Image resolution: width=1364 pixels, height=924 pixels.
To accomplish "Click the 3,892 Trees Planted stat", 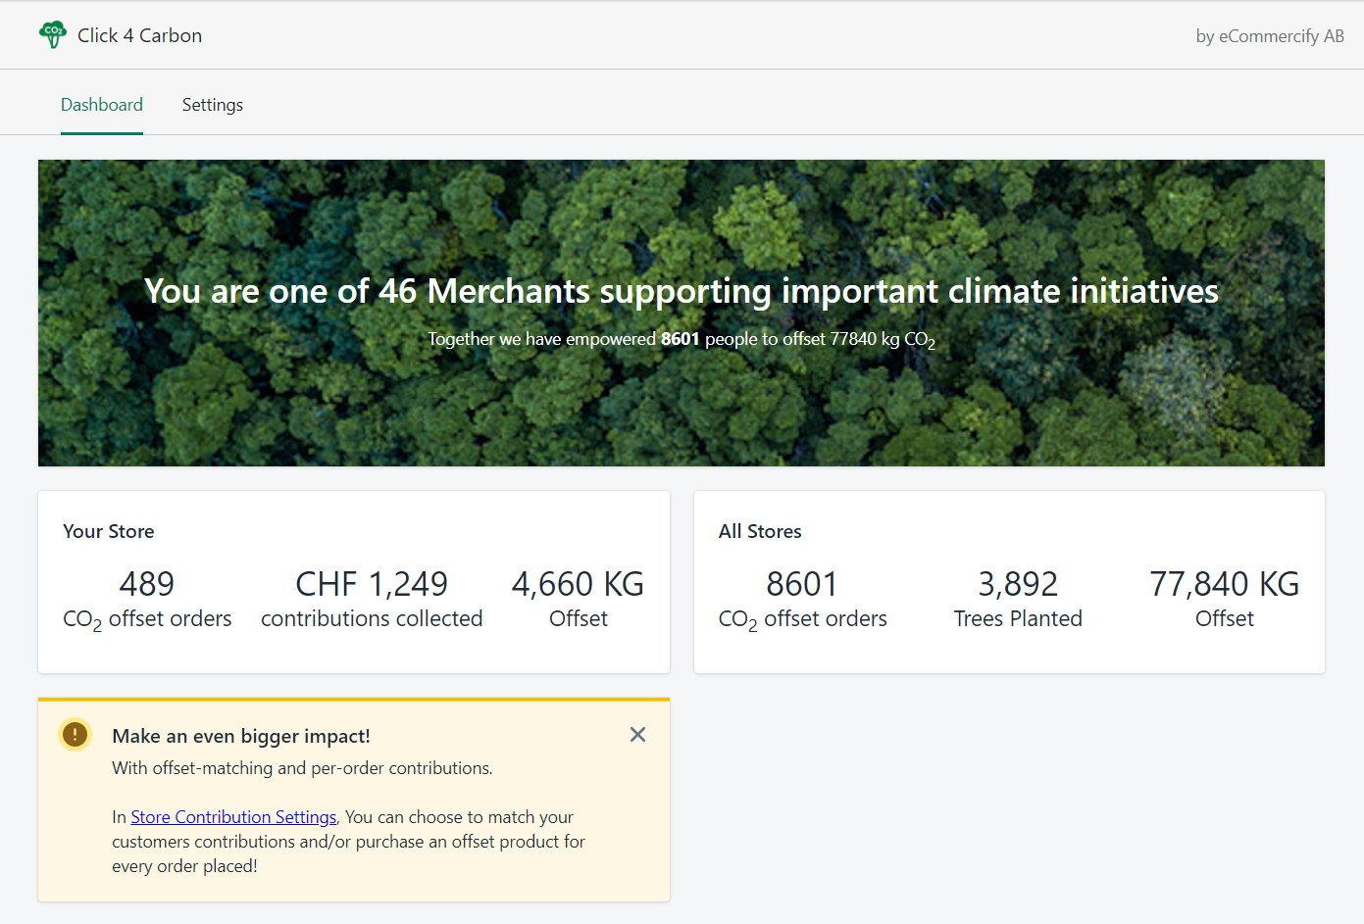I will [1018, 600].
